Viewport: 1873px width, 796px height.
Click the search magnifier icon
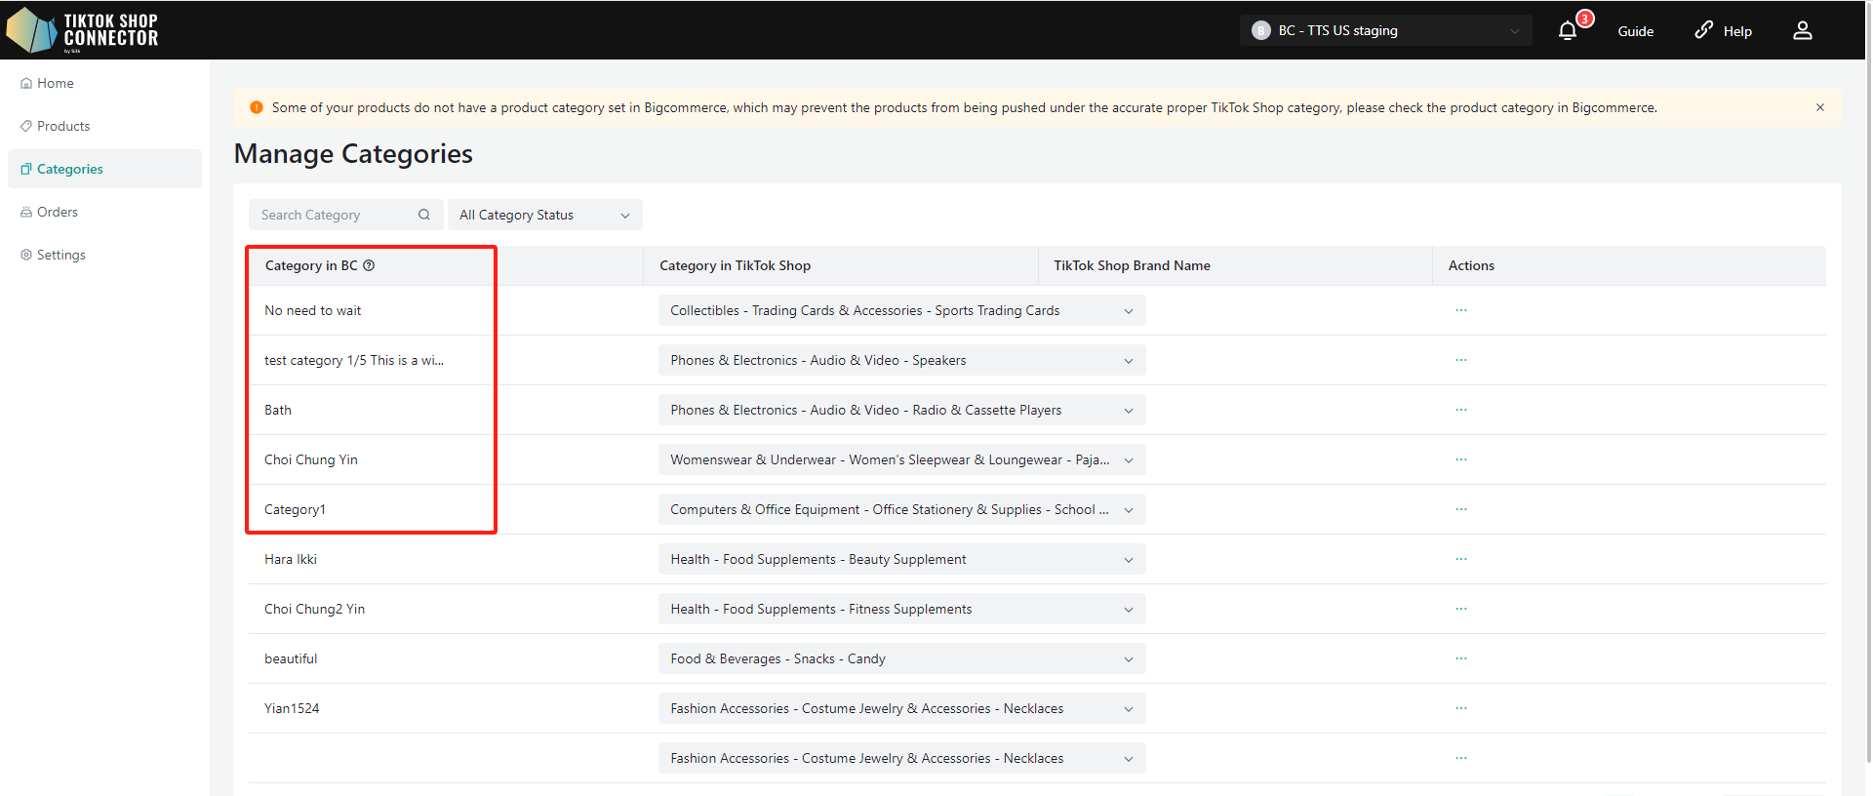[x=423, y=215]
